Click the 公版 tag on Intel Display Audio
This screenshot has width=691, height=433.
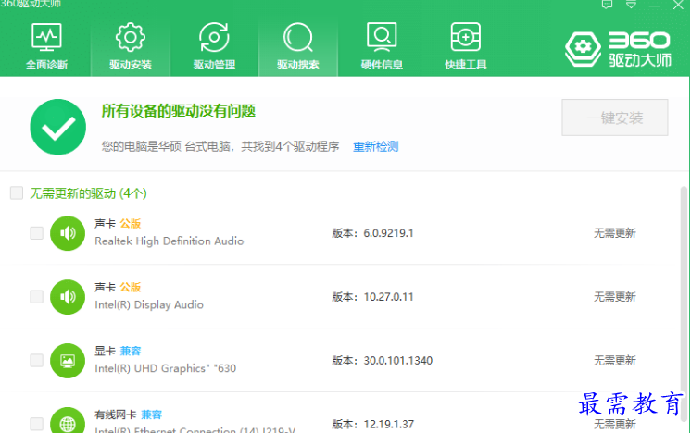pyautogui.click(x=131, y=288)
